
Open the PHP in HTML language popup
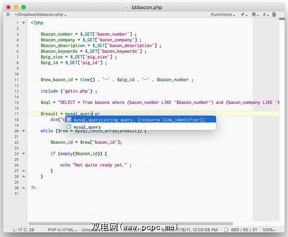(62, 230)
